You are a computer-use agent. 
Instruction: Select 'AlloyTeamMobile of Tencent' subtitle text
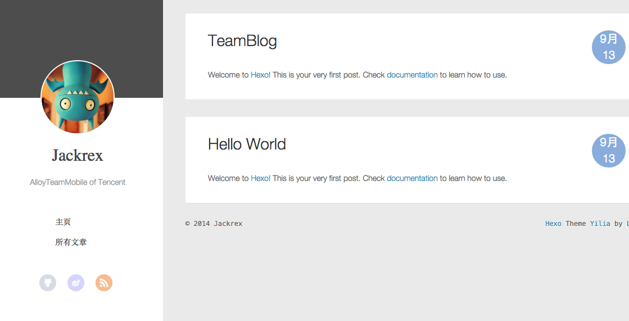click(78, 182)
